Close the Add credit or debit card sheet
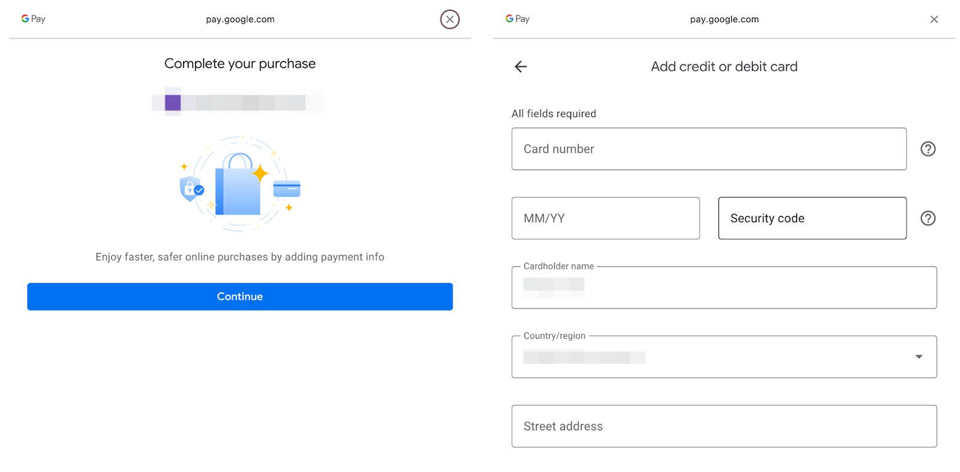 coord(934,19)
